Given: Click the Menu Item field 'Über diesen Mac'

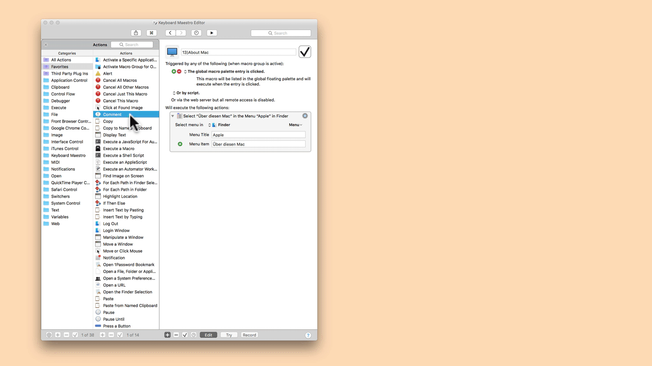Looking at the screenshot, I should [258, 144].
